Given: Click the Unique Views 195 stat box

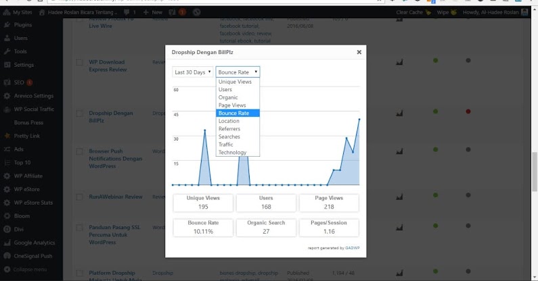Looking at the screenshot, I should [x=203, y=203].
